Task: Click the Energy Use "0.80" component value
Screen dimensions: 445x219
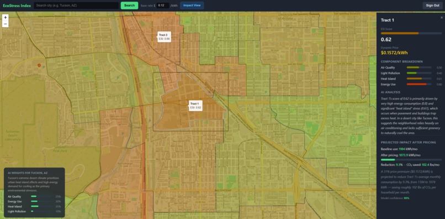Action: point(439,85)
